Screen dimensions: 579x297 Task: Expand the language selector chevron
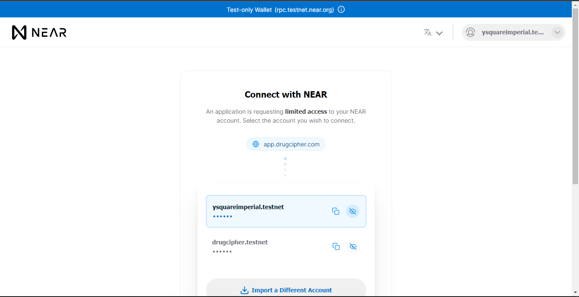click(x=439, y=33)
